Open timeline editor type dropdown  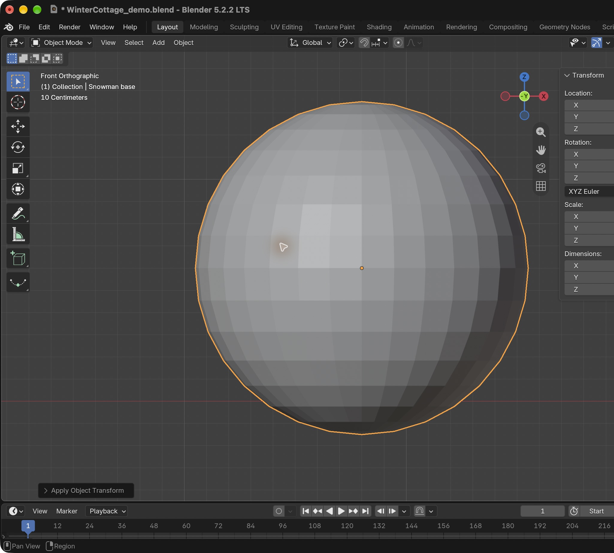[16, 511]
